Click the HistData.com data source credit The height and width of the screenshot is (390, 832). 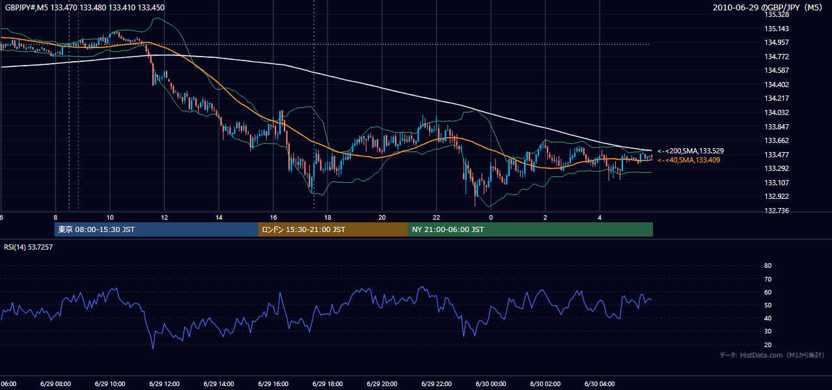[x=772, y=355]
